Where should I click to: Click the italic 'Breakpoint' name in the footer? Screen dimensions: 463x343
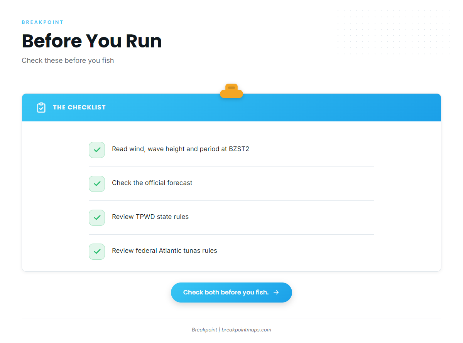click(204, 330)
